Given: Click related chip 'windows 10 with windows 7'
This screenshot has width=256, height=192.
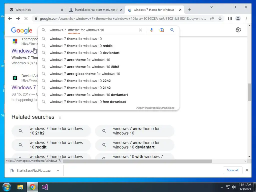Looking at the screenshot, I should [135, 156].
